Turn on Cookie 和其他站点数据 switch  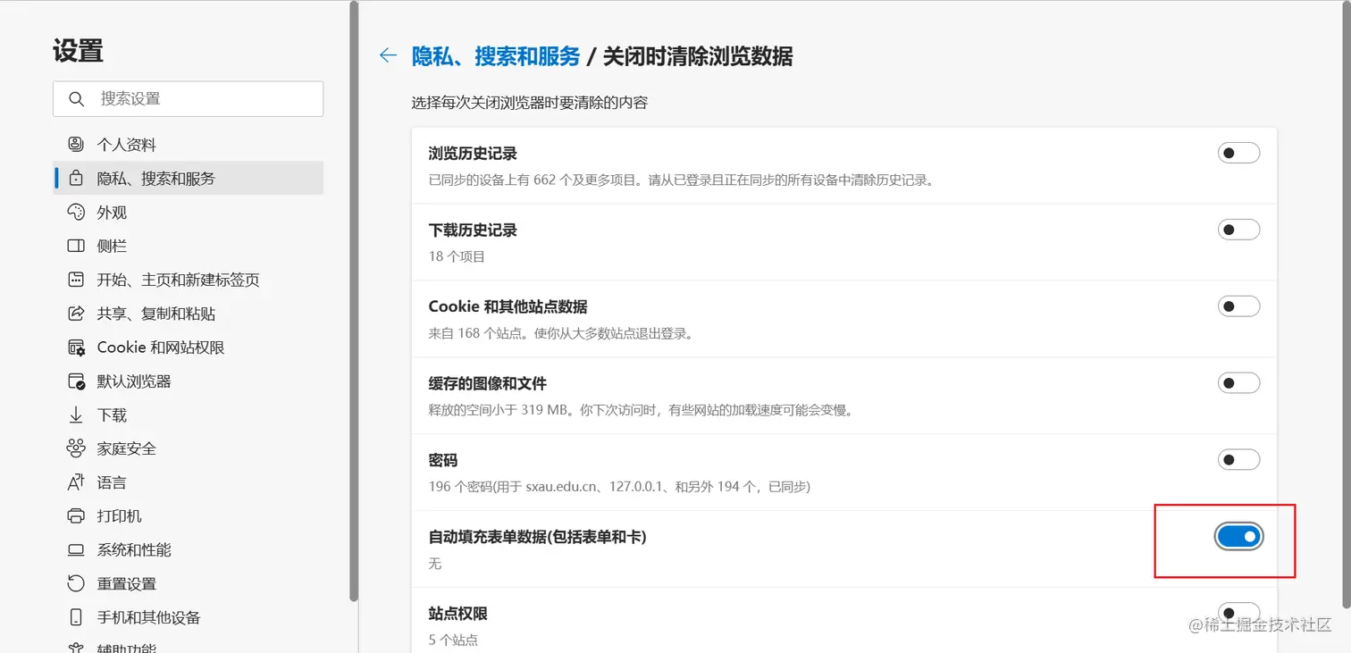tap(1238, 306)
